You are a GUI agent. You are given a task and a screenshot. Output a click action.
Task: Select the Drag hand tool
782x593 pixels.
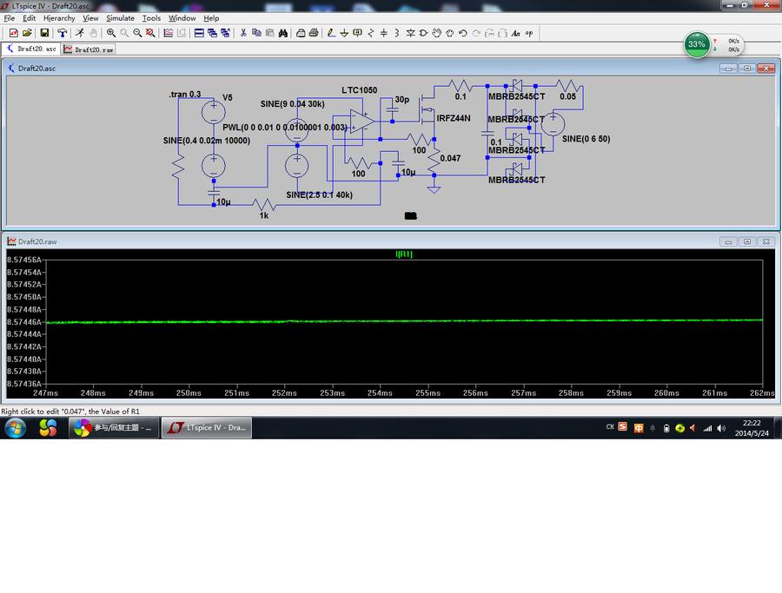[x=450, y=33]
